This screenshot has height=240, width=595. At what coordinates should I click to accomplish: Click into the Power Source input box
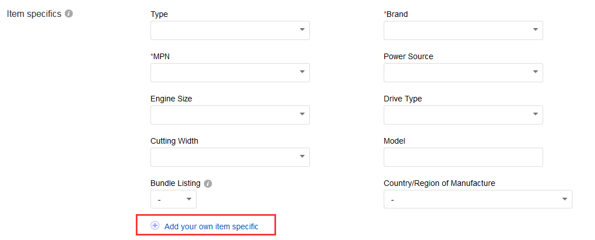click(x=456, y=72)
